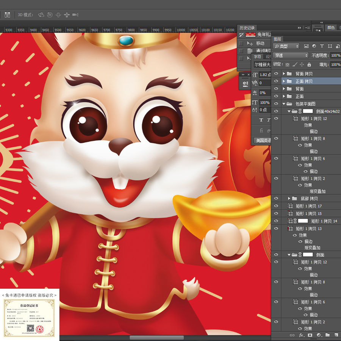Screen dimensions: 341x341
Task: Filter layers by adjustment layer icon
Action: click(x=314, y=46)
